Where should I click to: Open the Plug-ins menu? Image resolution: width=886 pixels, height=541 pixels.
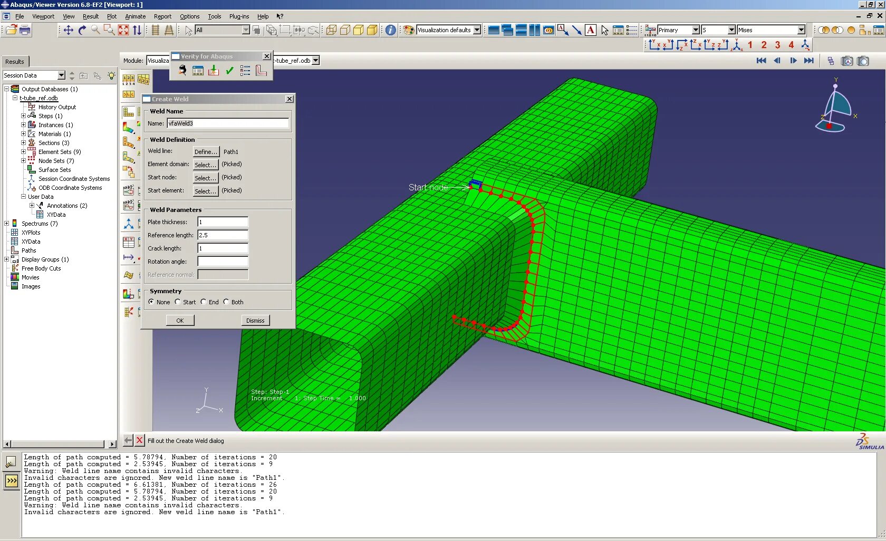point(239,16)
